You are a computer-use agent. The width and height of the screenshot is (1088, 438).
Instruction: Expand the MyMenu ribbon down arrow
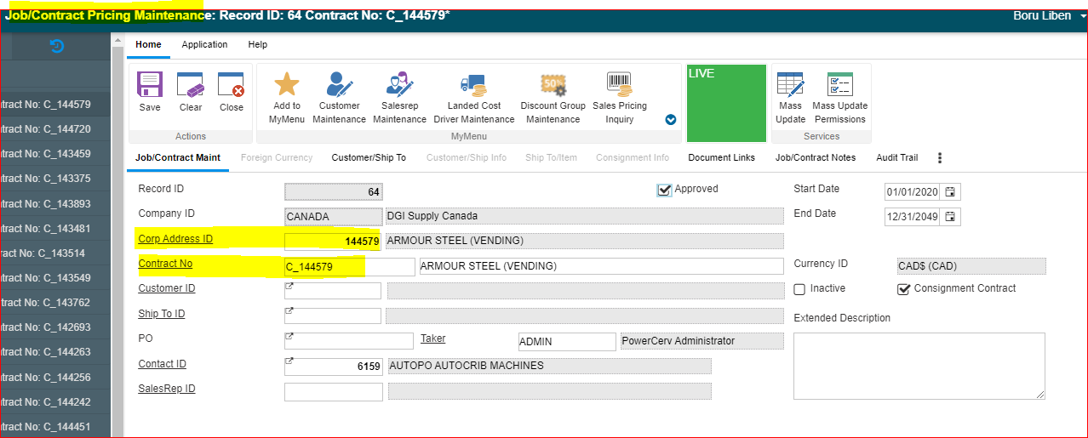671,120
